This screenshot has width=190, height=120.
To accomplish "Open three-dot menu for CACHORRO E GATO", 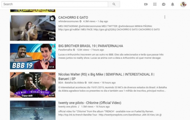I will [x=165, y=17].
